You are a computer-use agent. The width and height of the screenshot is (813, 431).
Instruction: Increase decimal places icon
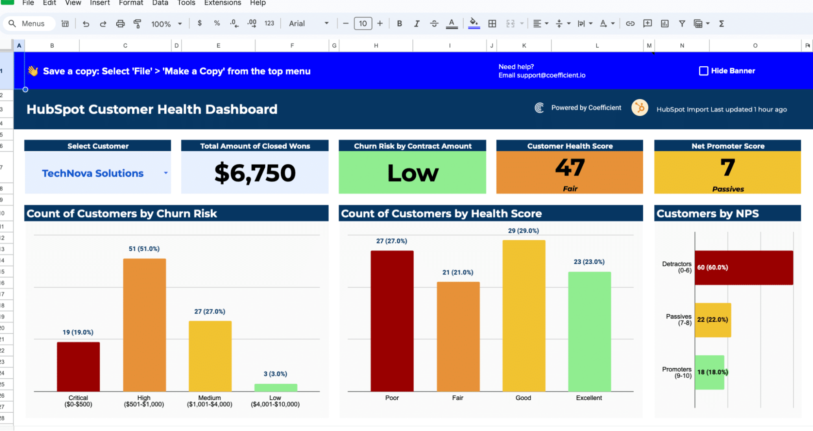click(252, 23)
